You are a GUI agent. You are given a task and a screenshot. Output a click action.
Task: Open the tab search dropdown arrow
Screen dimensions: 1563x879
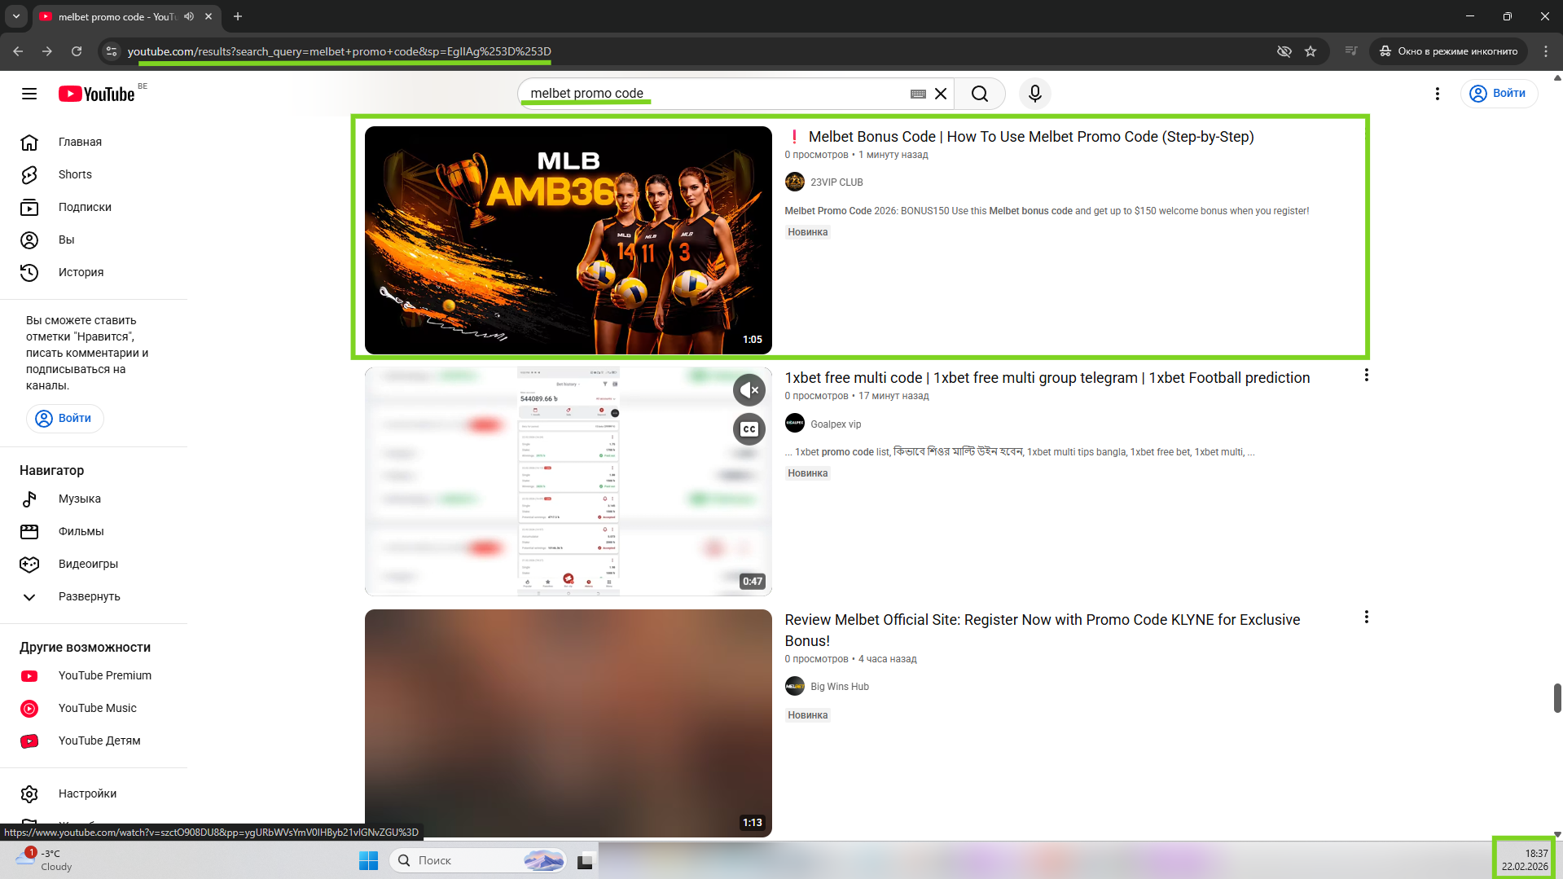coord(16,16)
